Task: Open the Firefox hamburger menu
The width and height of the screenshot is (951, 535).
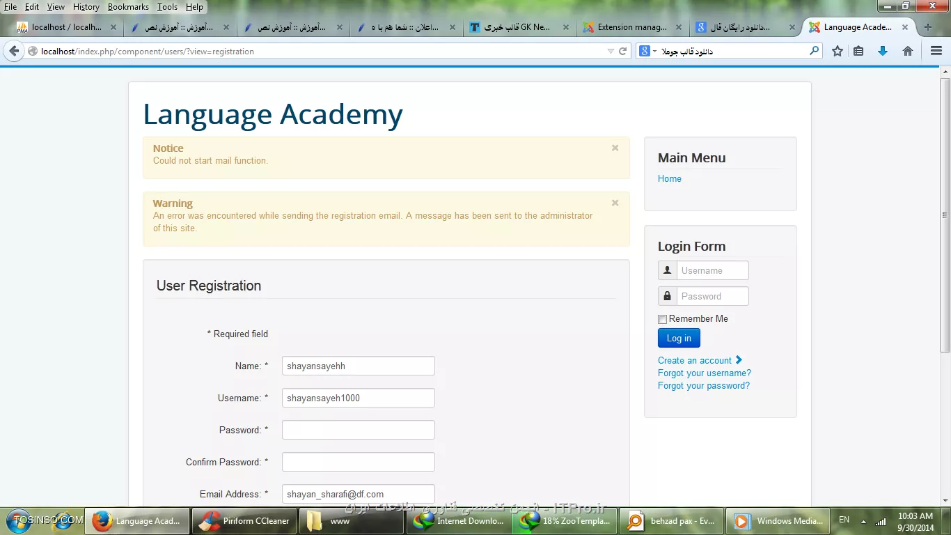Action: point(936,51)
